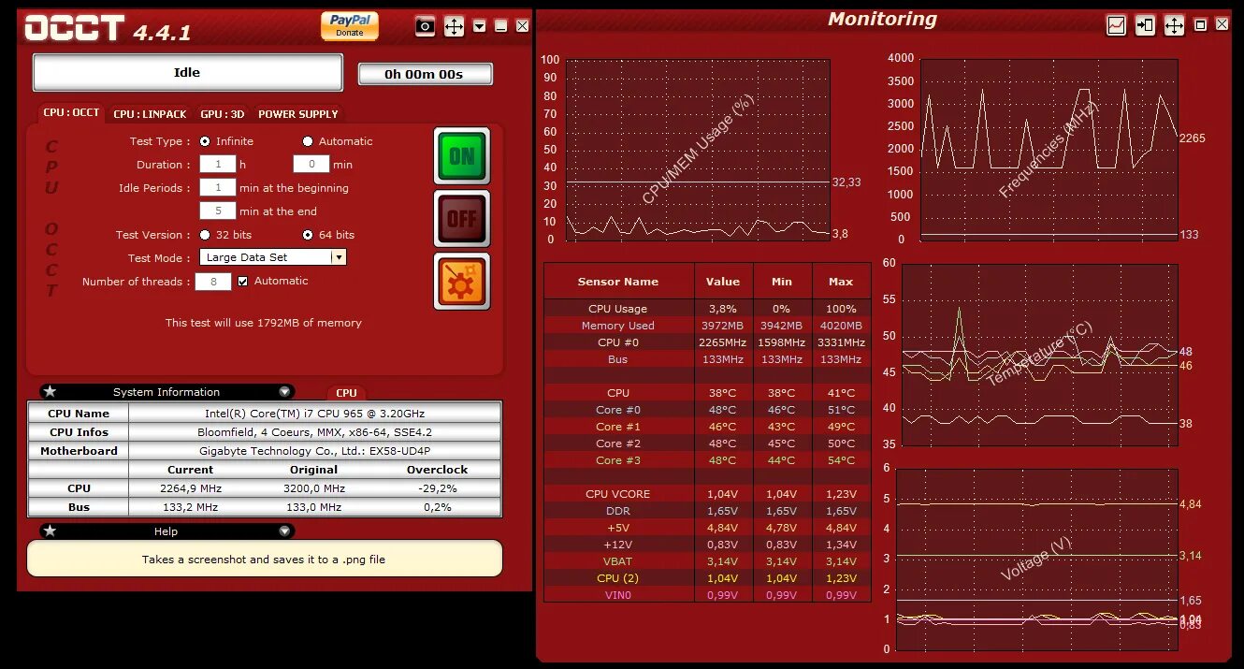
Task: Select the Core #1 sensor row
Action: [x=707, y=427]
